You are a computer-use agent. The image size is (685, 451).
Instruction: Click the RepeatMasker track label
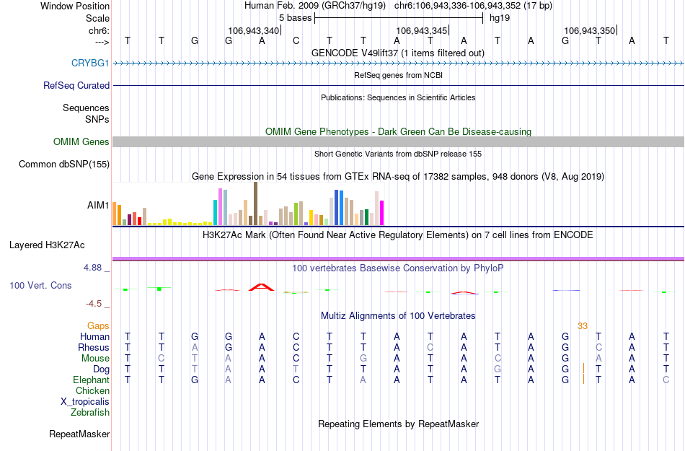click(79, 434)
